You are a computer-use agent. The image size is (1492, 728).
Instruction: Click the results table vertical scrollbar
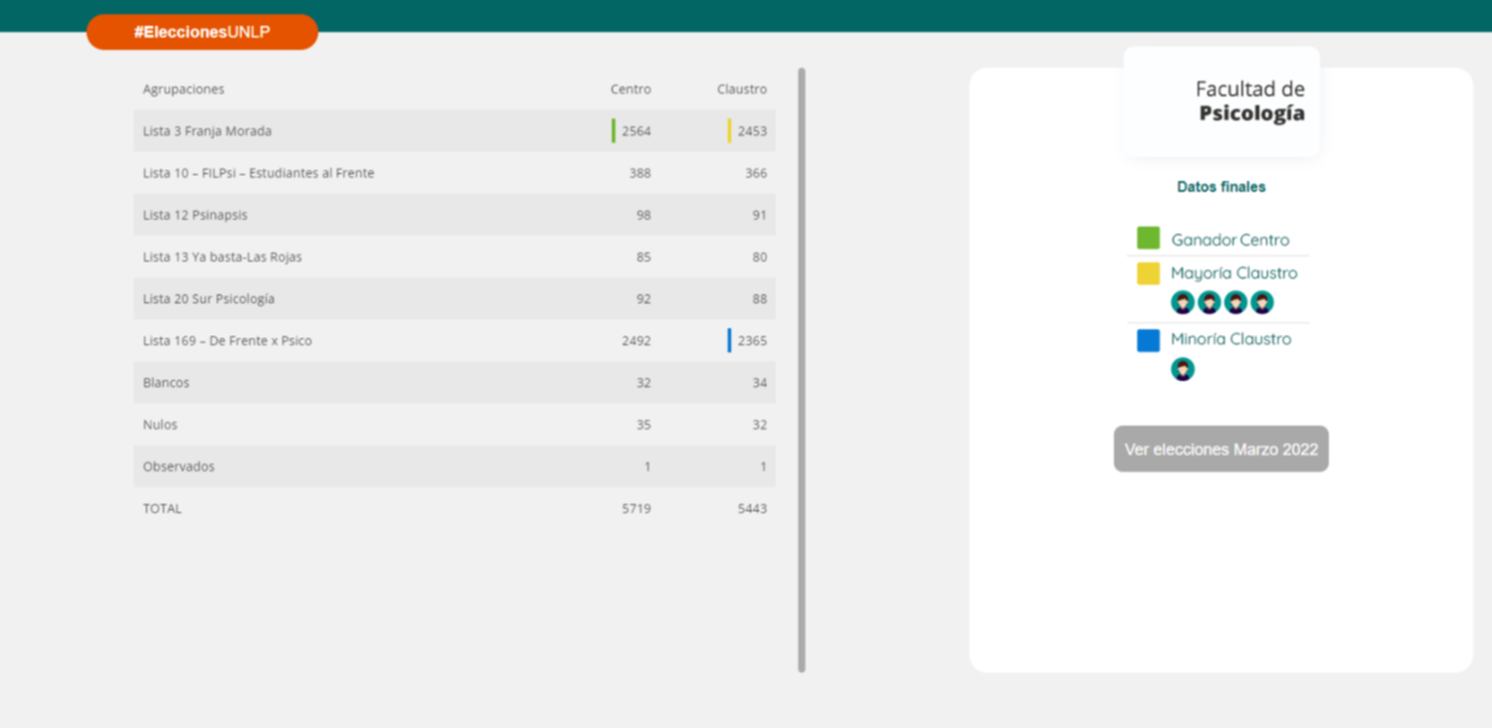(x=802, y=370)
